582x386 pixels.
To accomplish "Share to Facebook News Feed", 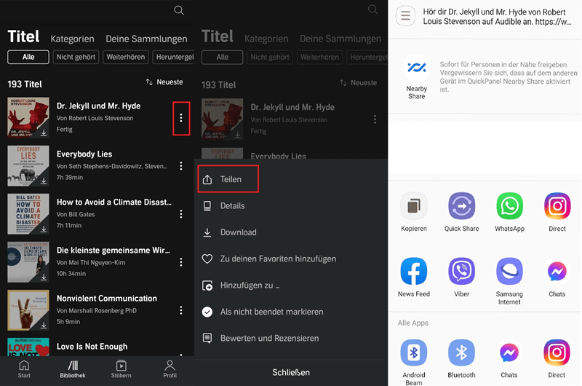I will (x=413, y=277).
